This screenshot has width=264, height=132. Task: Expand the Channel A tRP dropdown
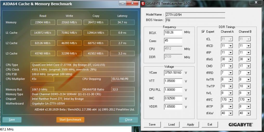pyautogui.click(x=230, y=52)
